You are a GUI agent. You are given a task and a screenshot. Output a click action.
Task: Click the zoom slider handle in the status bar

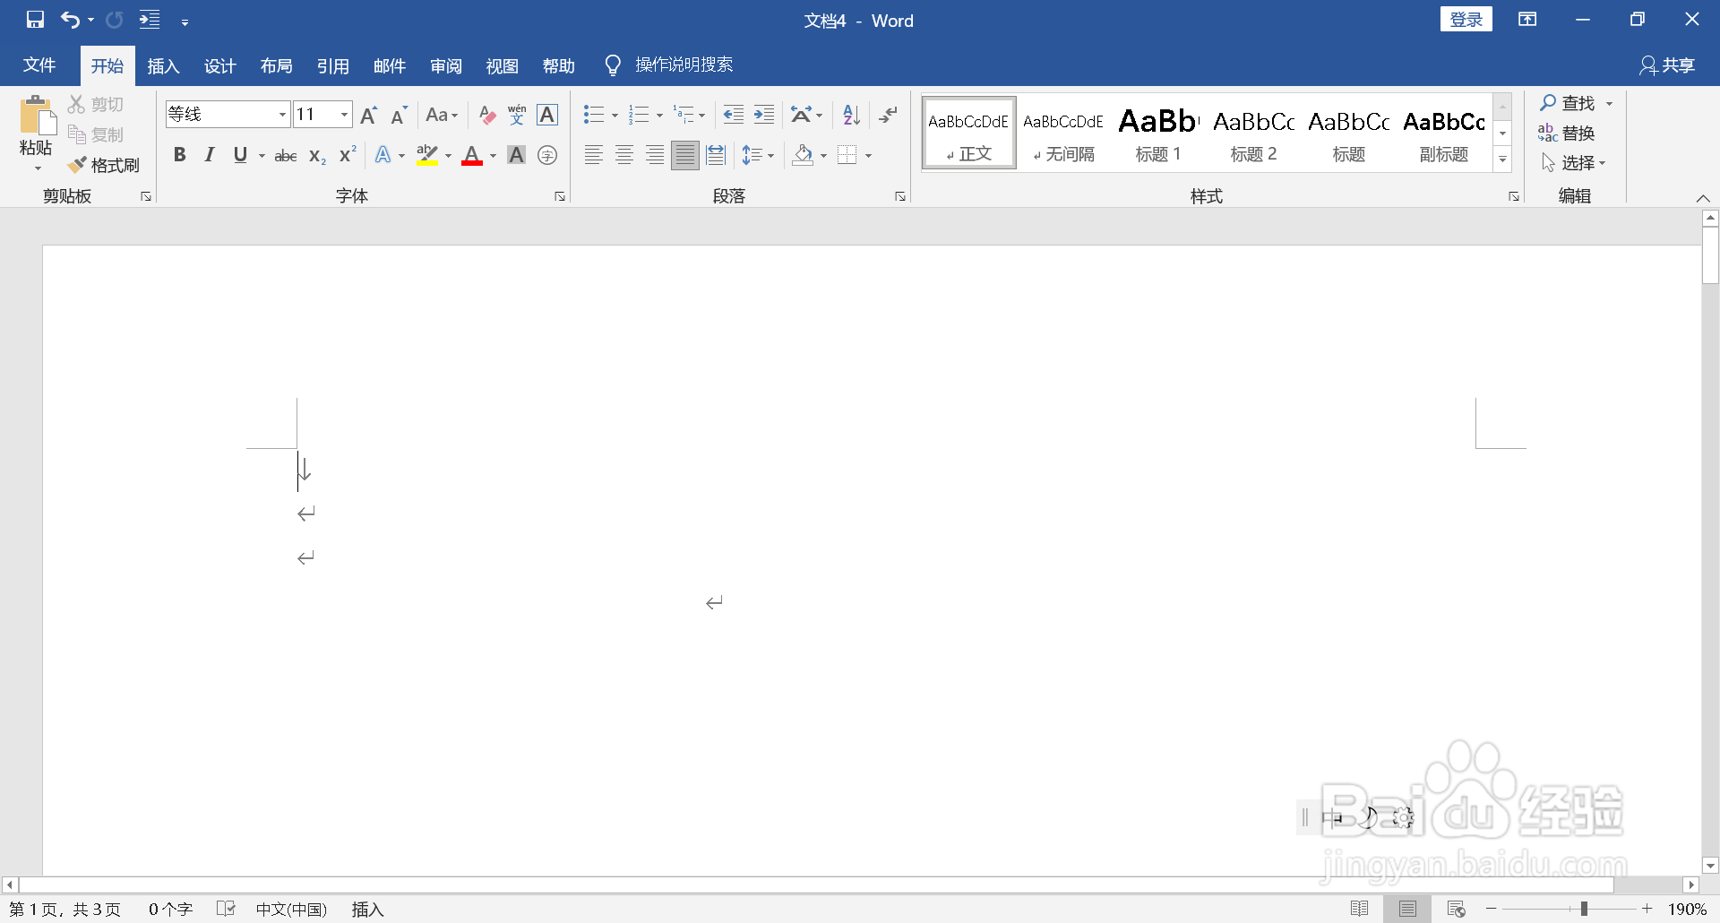pyautogui.click(x=1584, y=909)
